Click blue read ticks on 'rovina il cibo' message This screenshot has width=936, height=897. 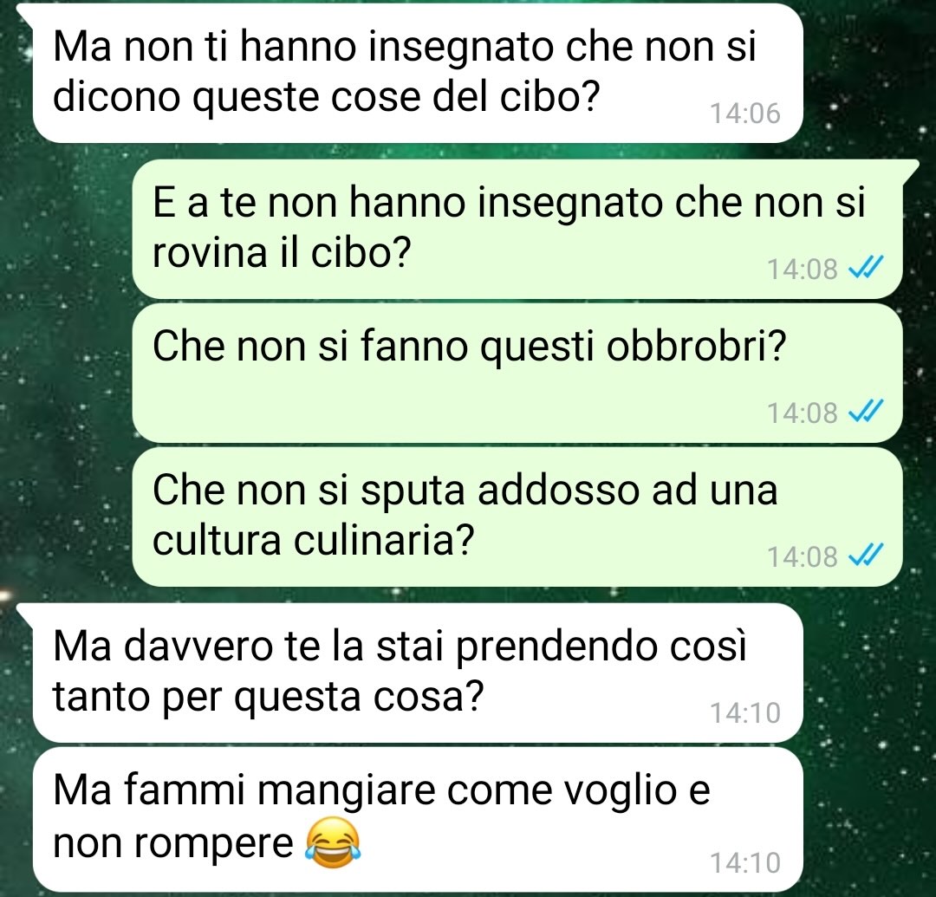pyautogui.click(x=865, y=268)
